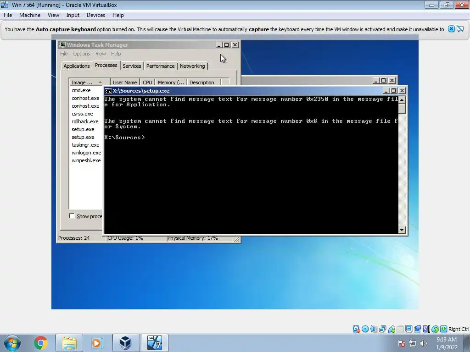Click the command window scrollbar up arrow
The image size is (470, 352).
point(402,99)
